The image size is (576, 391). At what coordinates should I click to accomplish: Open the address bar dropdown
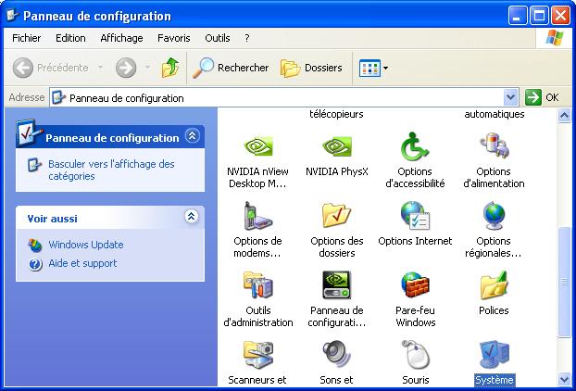510,97
